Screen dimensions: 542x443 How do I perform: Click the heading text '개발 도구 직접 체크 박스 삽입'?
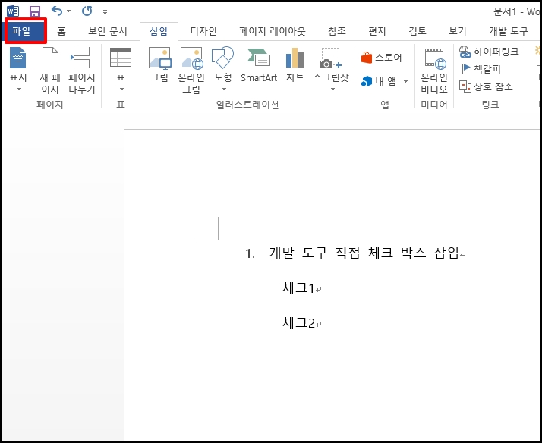[364, 253]
